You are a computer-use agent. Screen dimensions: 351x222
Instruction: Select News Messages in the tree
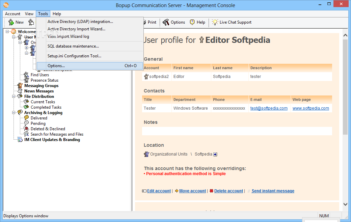[x=39, y=91]
